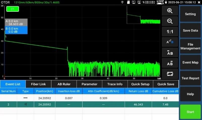Reset trace view to 1:1 scale
Viewport: 202px width, 120px height.
pyautogui.click(x=170, y=32)
